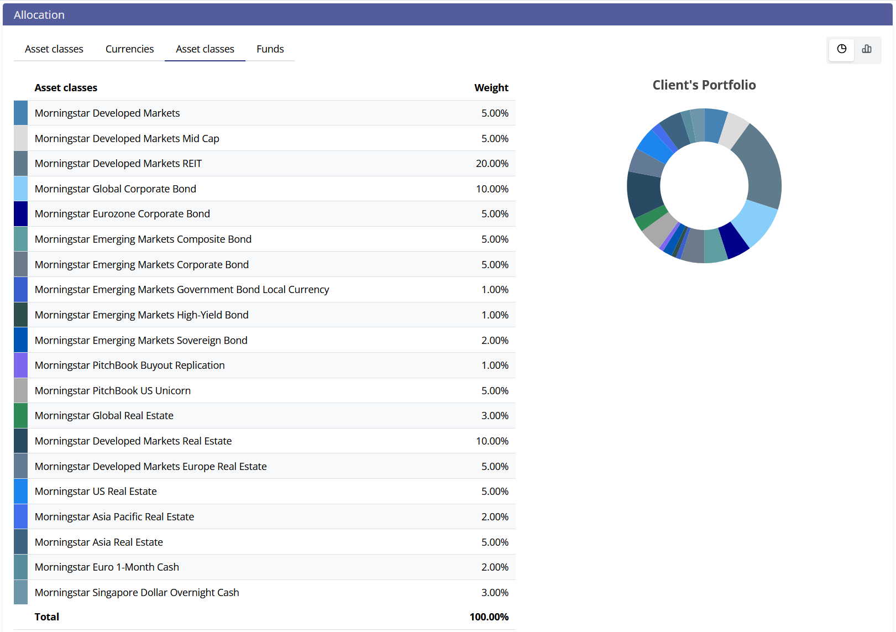Image resolution: width=896 pixels, height=632 pixels.
Task: Click the 20.00% weight value
Action: point(491,164)
